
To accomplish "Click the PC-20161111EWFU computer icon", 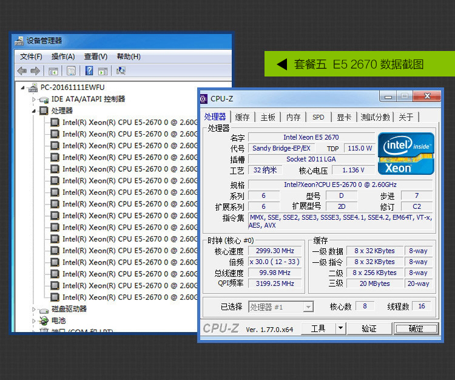I will [33, 87].
